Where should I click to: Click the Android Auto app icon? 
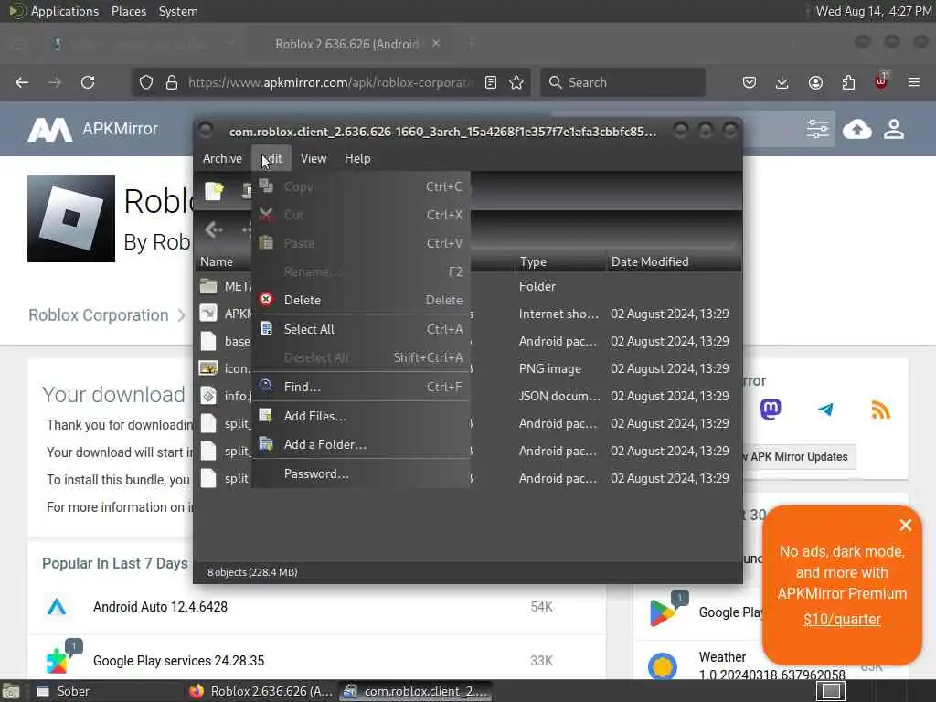coord(57,607)
